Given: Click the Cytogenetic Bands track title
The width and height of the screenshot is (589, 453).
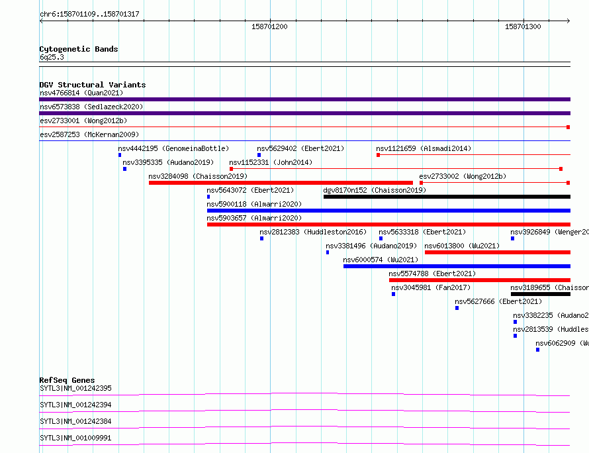Looking at the screenshot, I should (79, 49).
